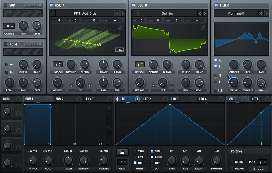
Task: Click the LFO 1 drag-assign crosshair icon
Action: click(118, 99)
